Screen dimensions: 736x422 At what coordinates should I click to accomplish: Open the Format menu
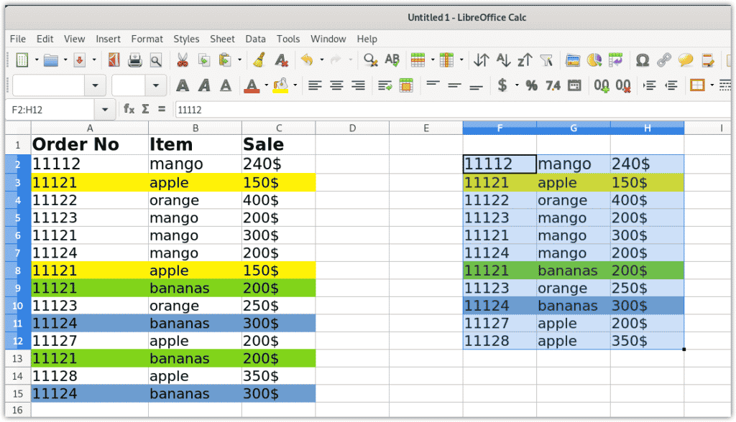147,39
